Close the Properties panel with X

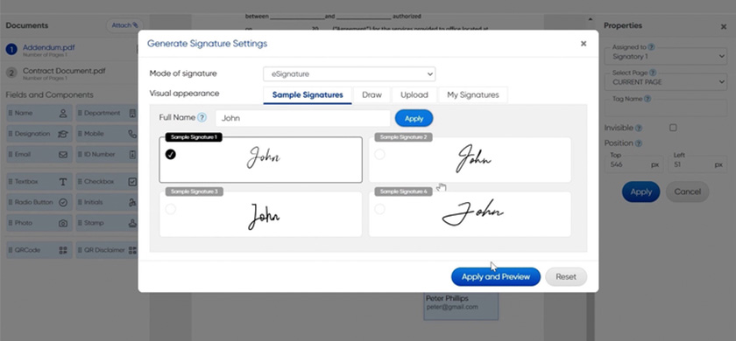pos(724,27)
